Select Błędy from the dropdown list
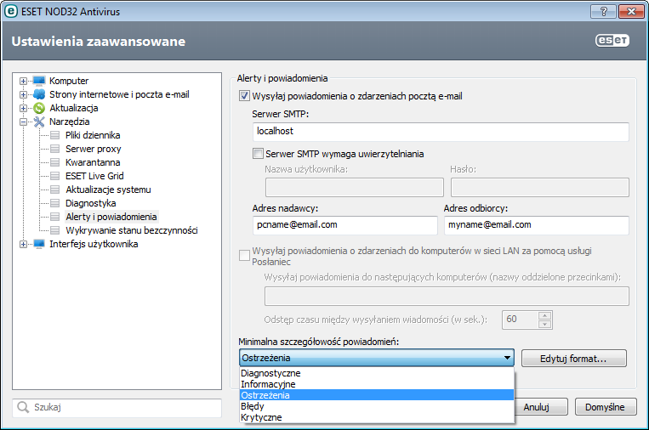This screenshot has width=649, height=430. [377, 406]
